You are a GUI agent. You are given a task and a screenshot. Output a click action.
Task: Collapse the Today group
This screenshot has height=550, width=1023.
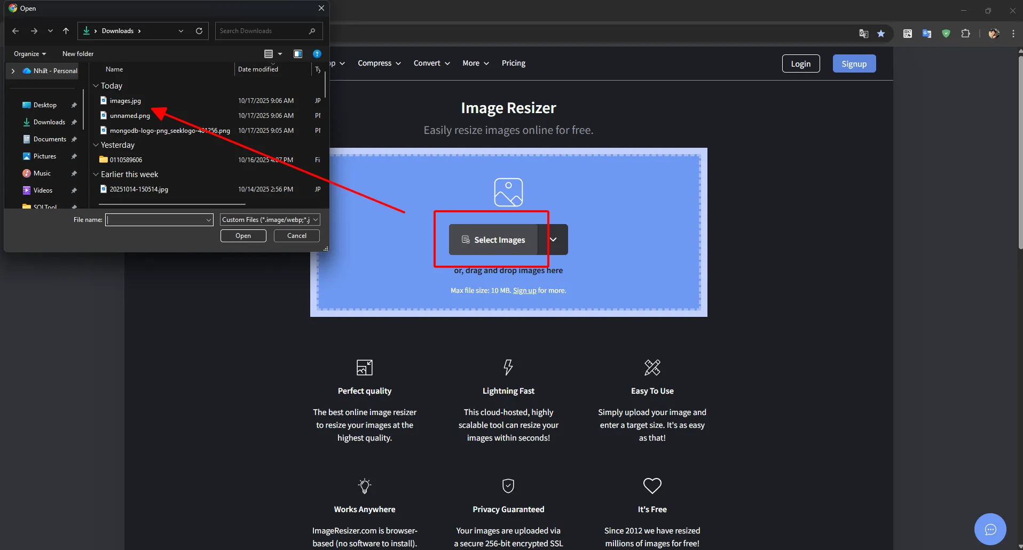point(96,86)
